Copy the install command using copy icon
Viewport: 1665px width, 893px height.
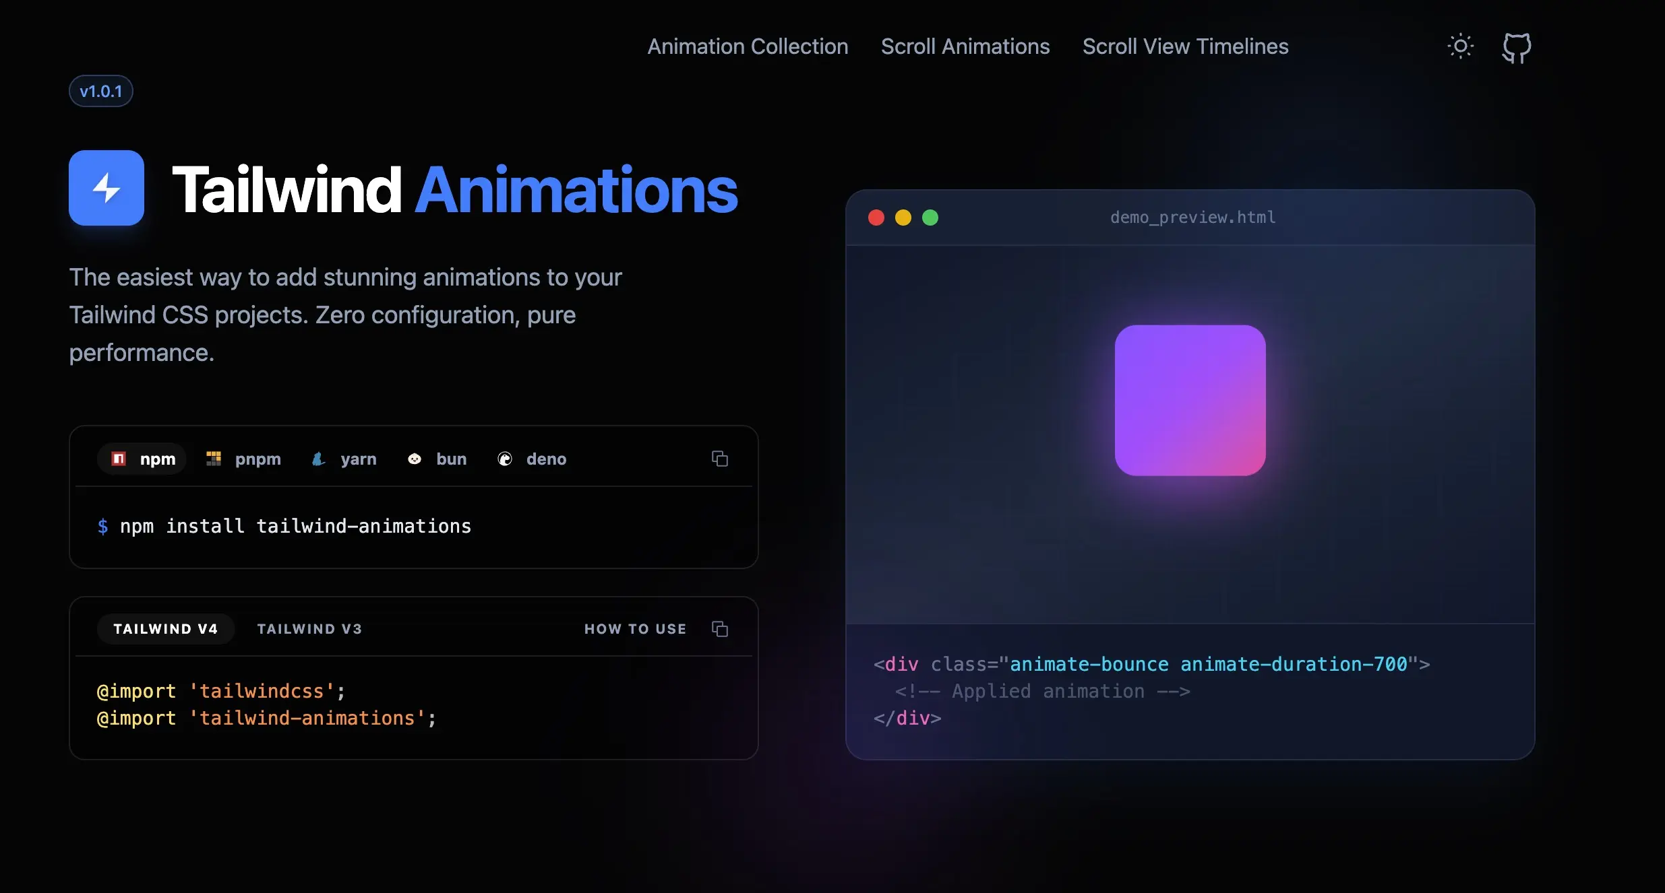pos(720,458)
